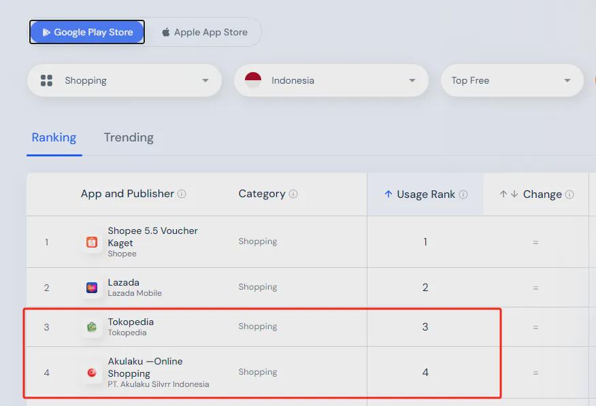
Task: Click usage rank 2 for Lazada
Action: tap(425, 288)
